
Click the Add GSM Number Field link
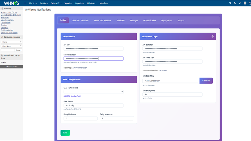pos(72,96)
